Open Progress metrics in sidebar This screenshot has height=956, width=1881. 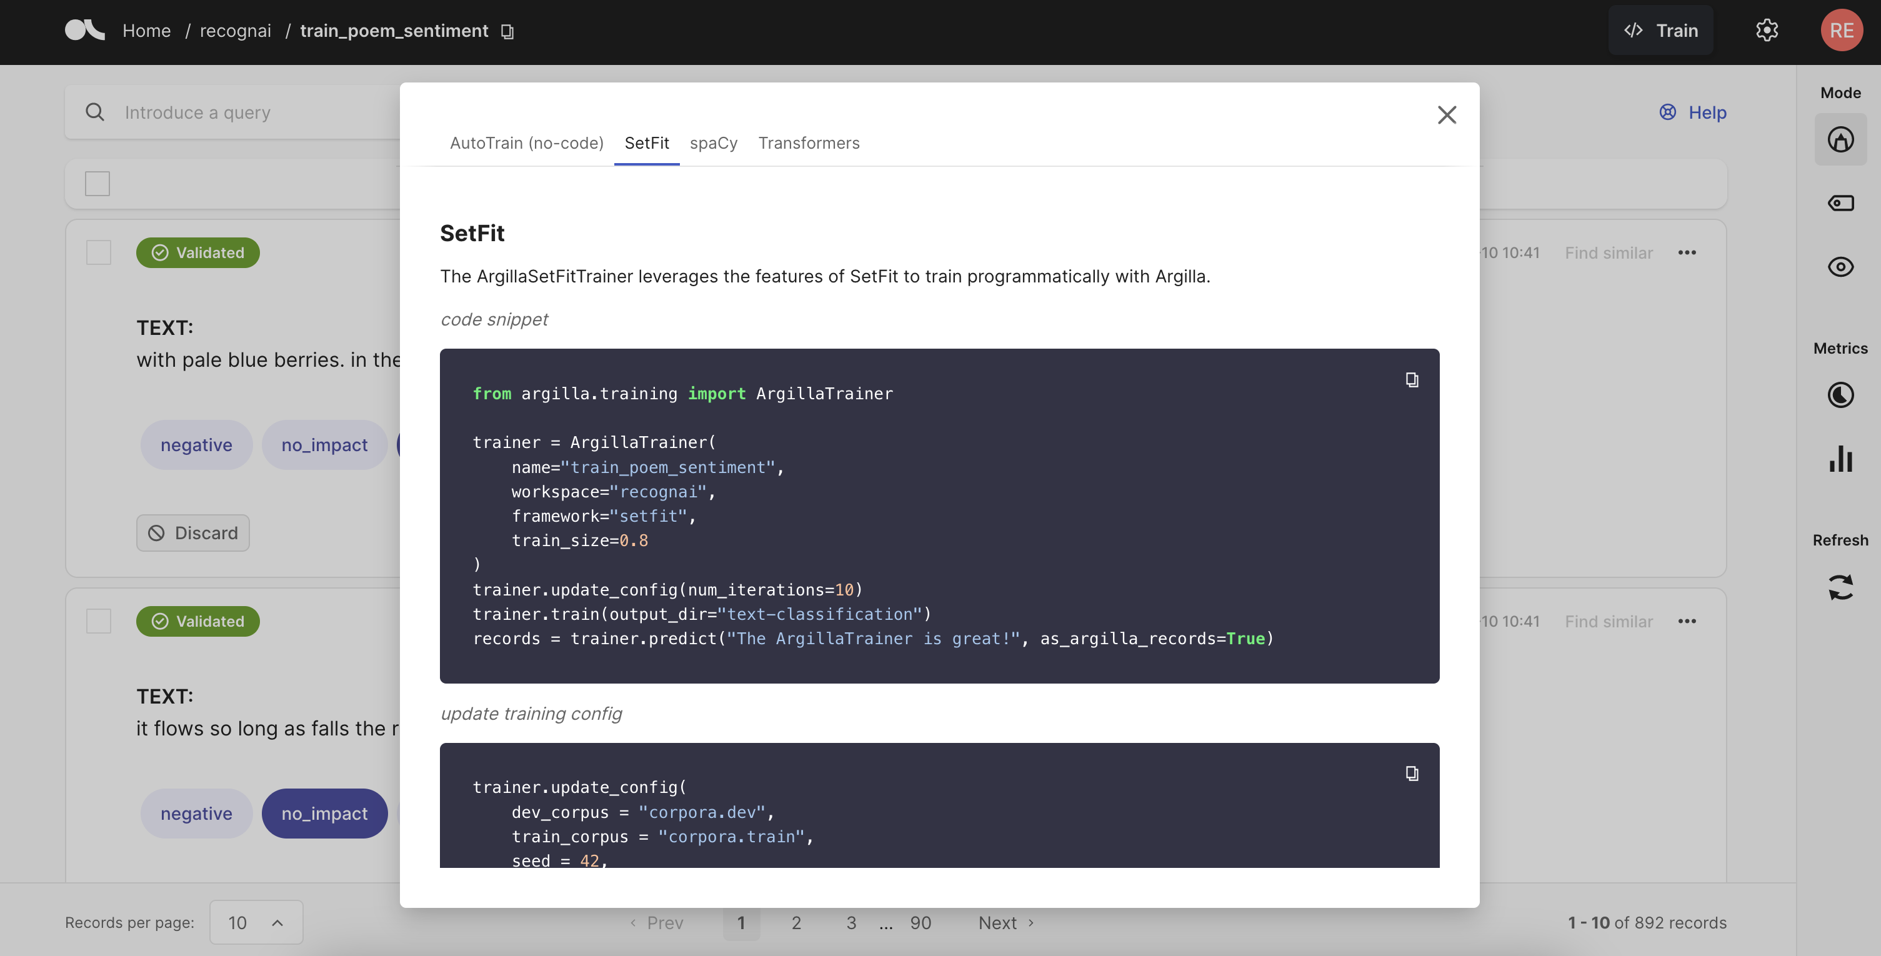pos(1840,395)
